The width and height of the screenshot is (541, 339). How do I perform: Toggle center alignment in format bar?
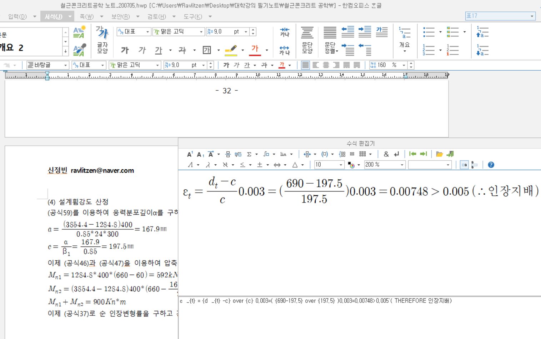coord(326,65)
